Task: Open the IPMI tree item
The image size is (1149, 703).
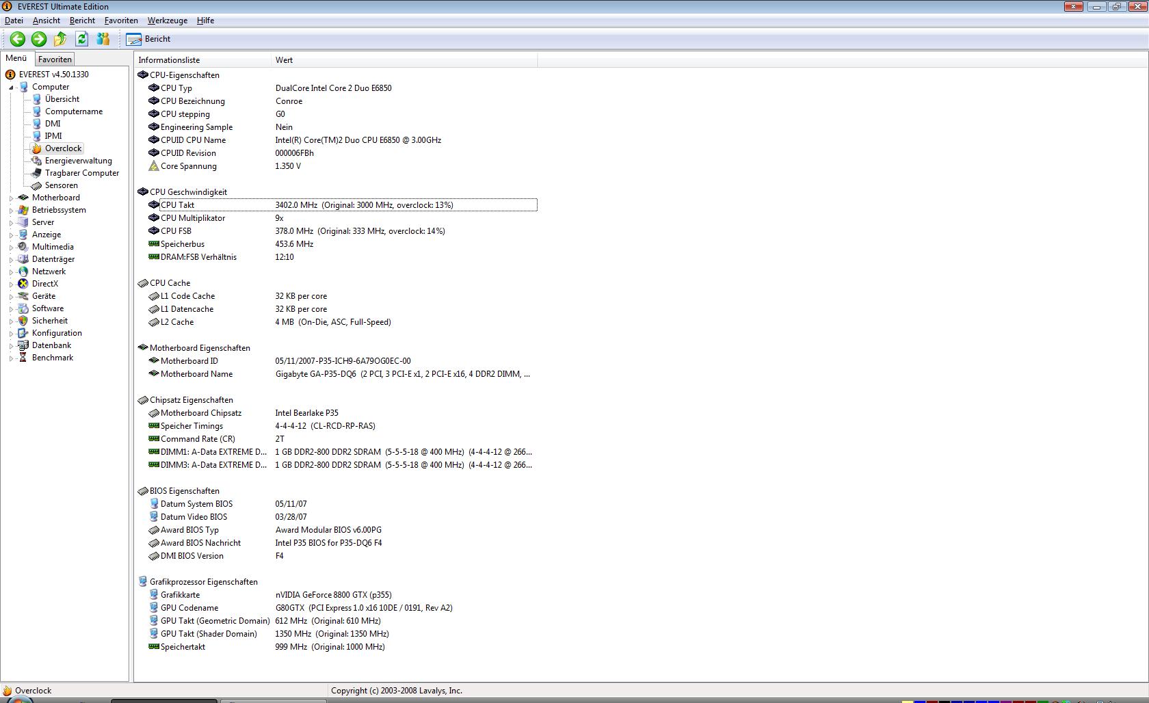Action: point(53,136)
